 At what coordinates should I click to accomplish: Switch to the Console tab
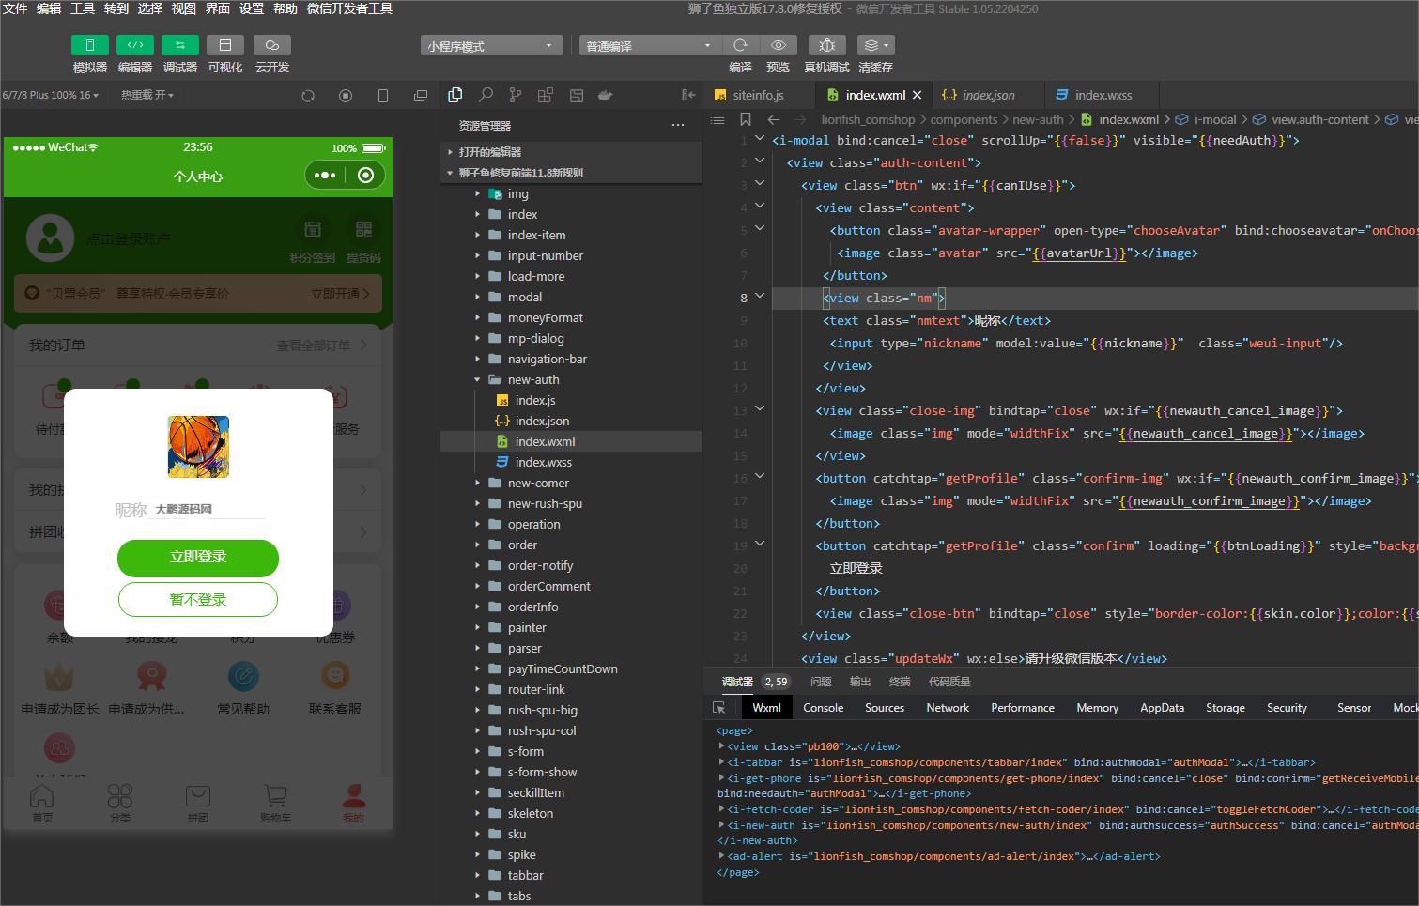pos(823,708)
